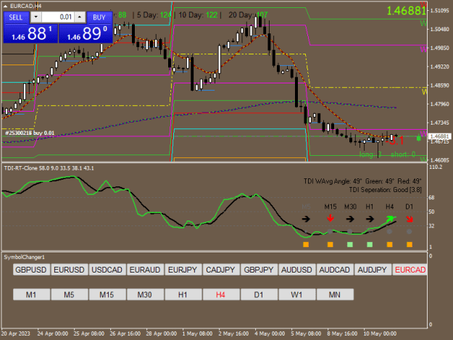Click the TDI Seperation: Good [3.8] text
Image resolution: width=453 pixels, height=340 pixels.
(386, 190)
